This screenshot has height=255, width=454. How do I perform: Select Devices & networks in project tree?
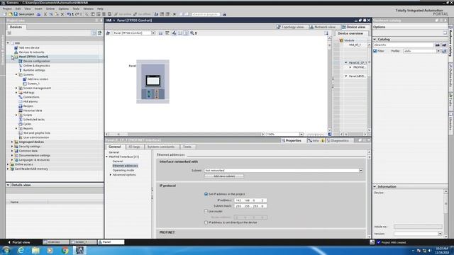point(31,52)
